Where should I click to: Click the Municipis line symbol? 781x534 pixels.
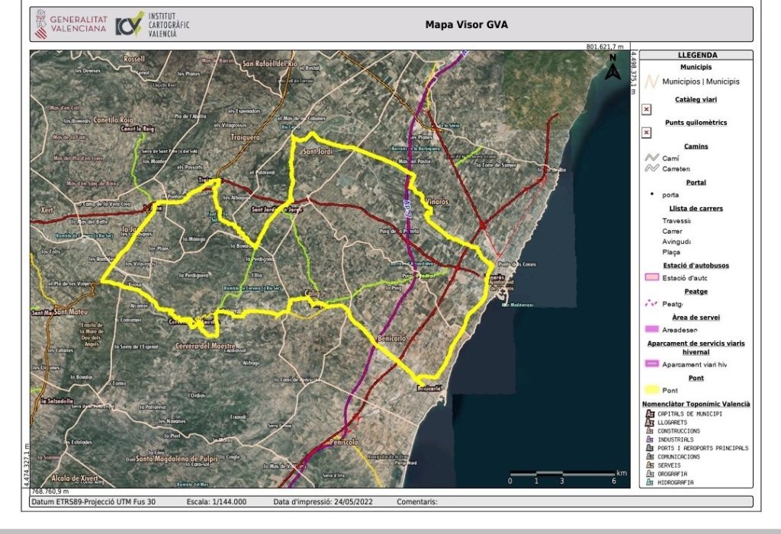(x=651, y=81)
